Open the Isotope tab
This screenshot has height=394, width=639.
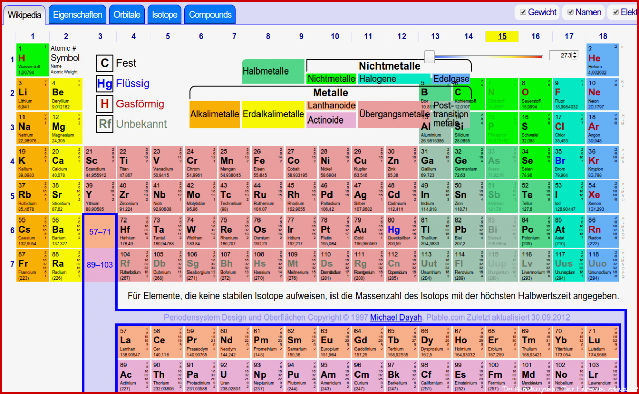(164, 15)
